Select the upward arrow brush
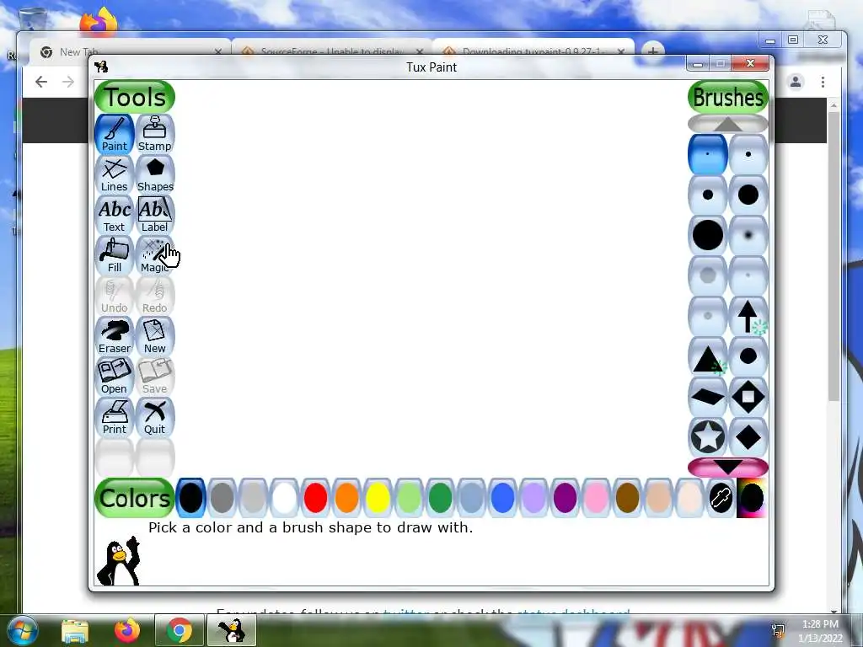 coord(748,317)
